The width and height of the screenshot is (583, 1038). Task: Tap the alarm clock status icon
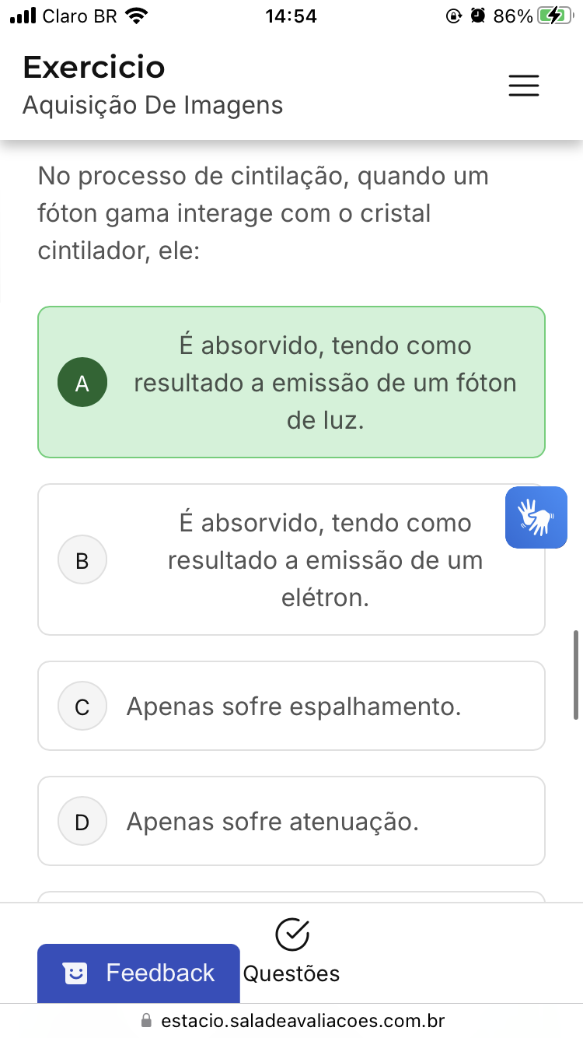(x=478, y=16)
